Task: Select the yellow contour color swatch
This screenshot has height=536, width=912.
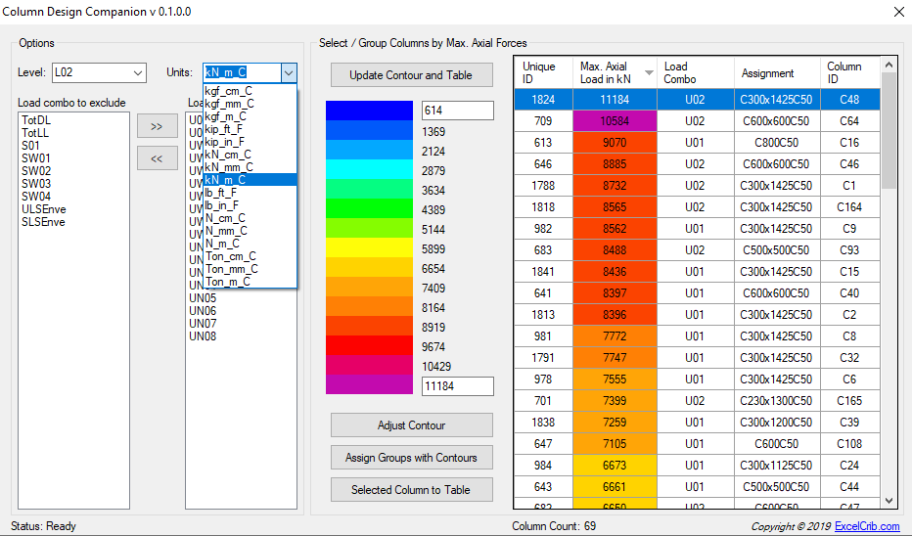Action: click(369, 248)
